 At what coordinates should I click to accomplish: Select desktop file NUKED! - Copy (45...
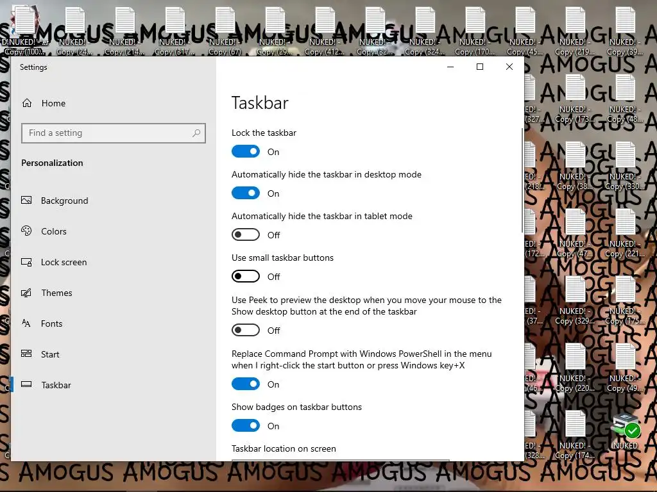[x=525, y=31]
